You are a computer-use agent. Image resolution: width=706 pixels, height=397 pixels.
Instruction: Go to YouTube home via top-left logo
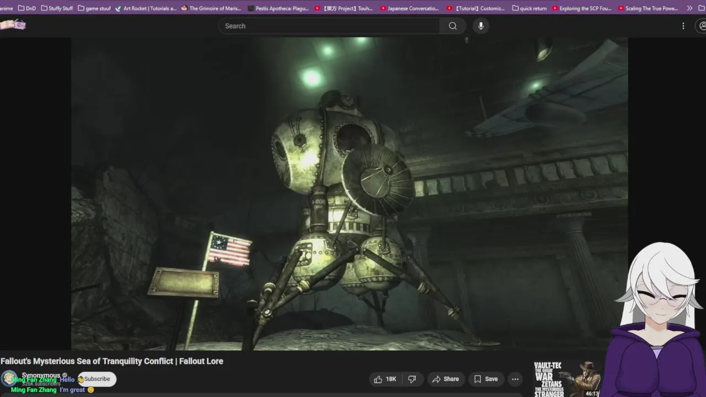[13, 25]
